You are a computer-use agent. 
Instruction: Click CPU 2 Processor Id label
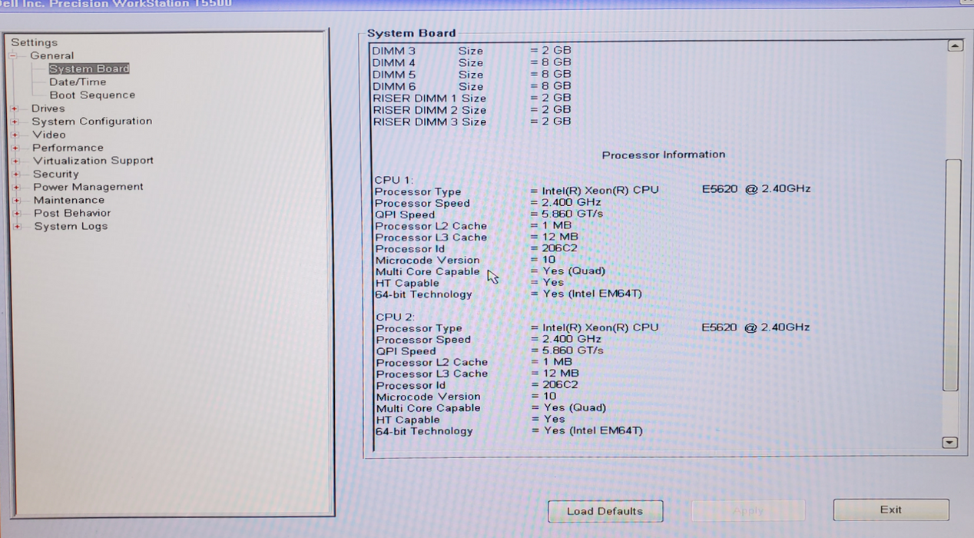tap(411, 385)
